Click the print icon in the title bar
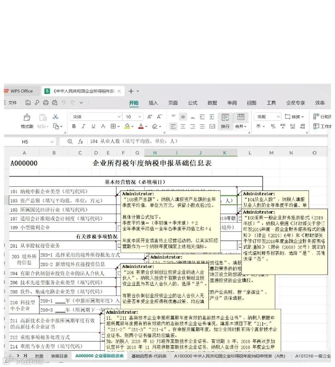Image resolution: width=335 pixels, height=367 pixels. (46, 103)
